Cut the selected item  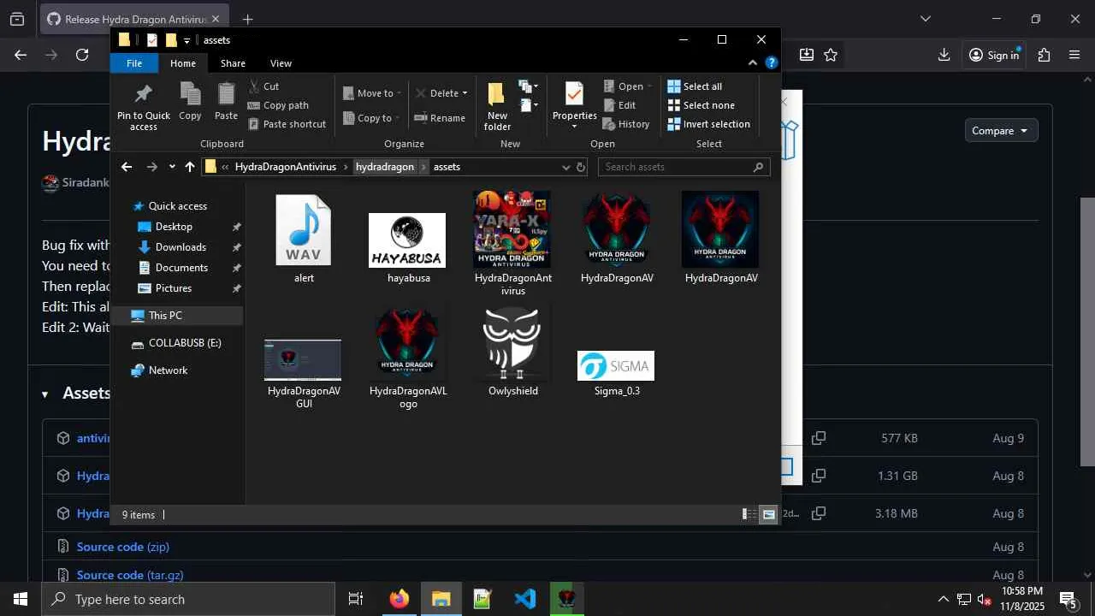(263, 86)
